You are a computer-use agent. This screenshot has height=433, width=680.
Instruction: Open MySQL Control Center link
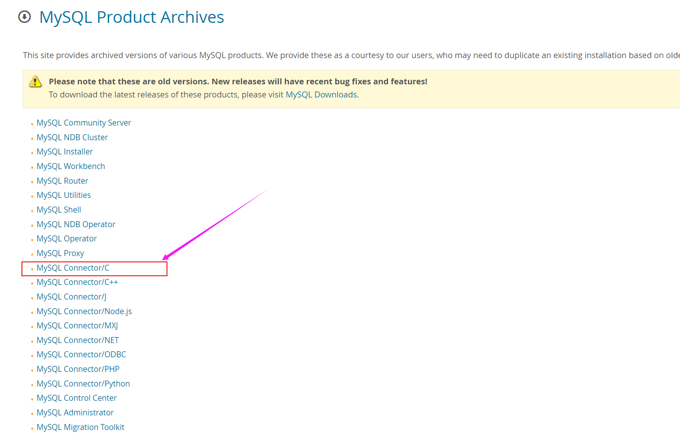[x=77, y=398]
